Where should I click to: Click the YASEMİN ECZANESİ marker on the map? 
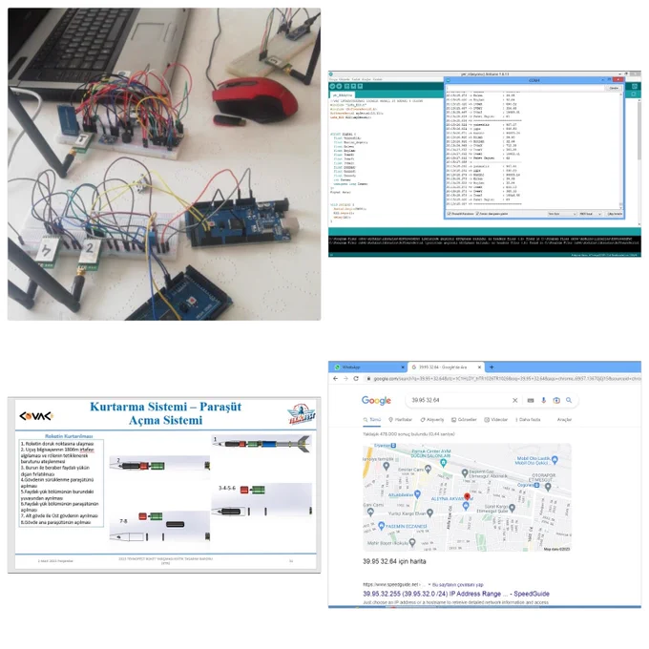coord(381,526)
